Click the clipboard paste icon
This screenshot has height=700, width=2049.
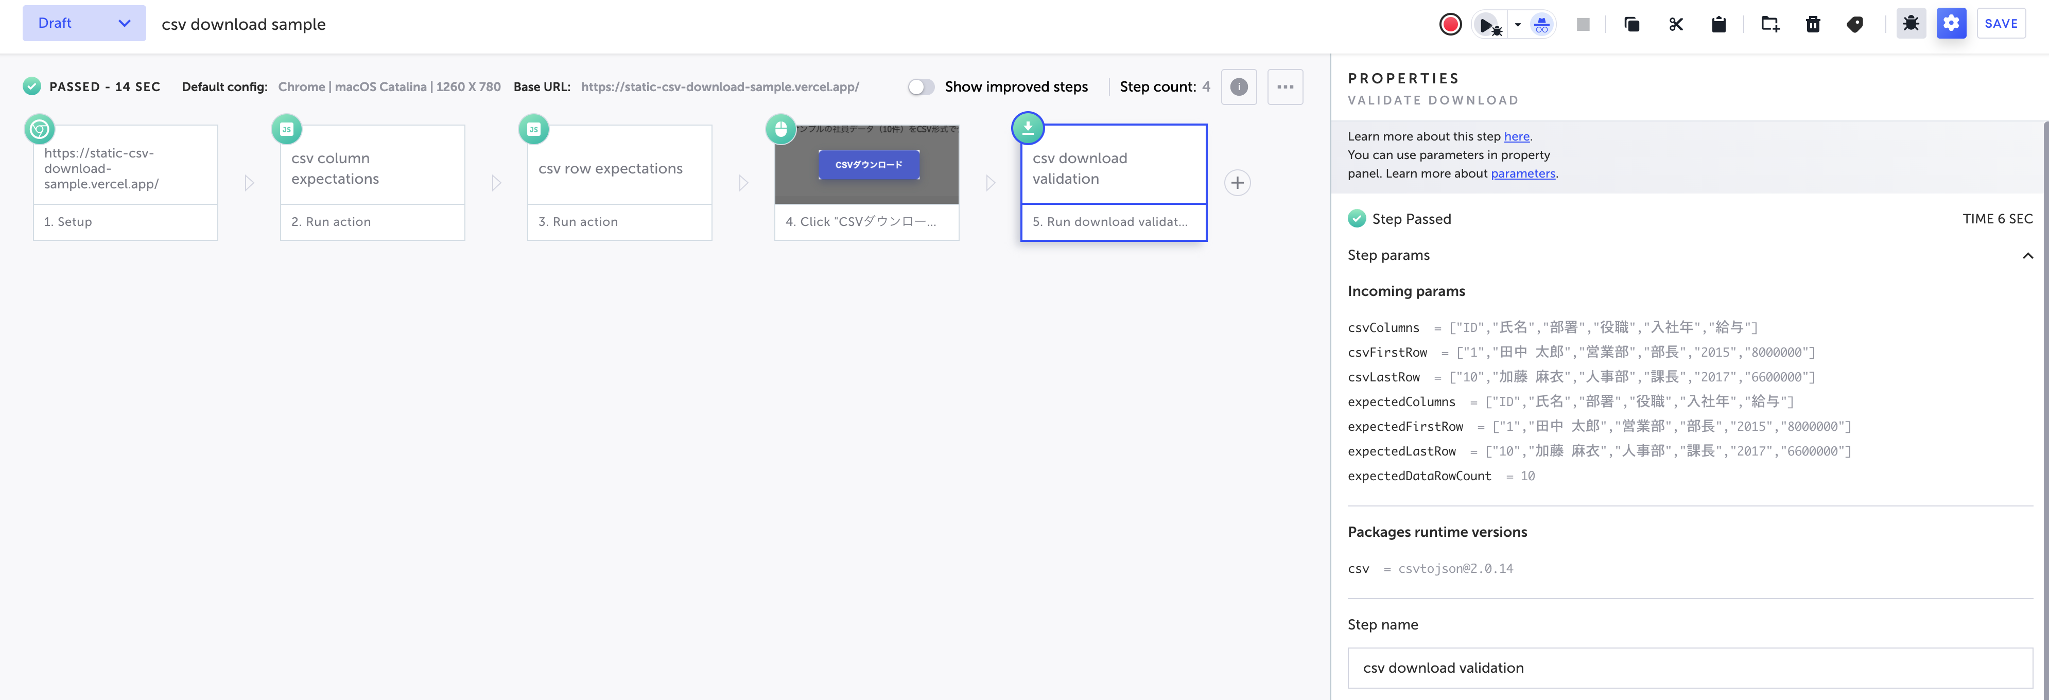tap(1718, 25)
